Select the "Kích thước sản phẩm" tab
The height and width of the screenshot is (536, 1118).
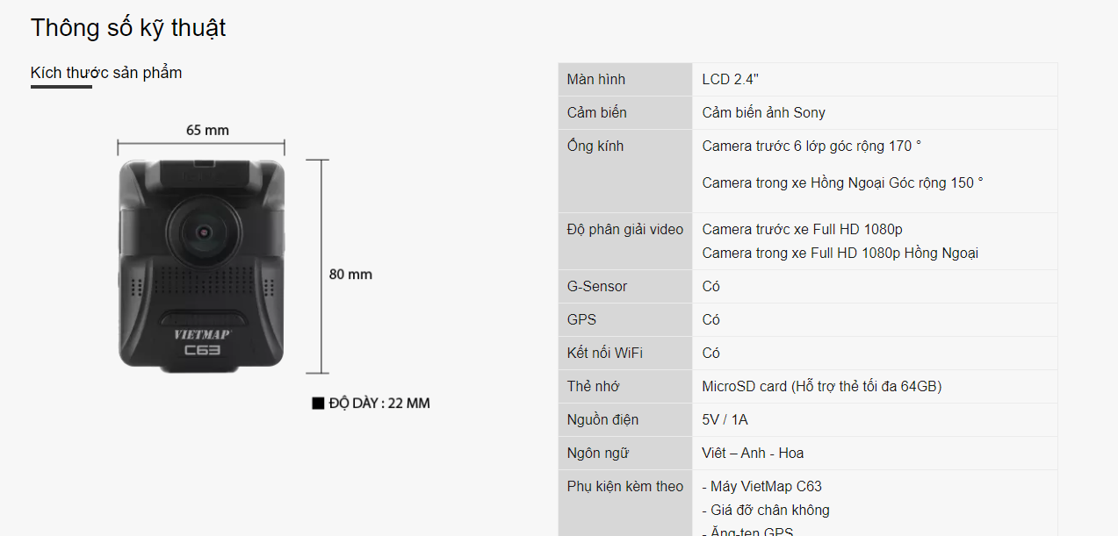coord(106,73)
